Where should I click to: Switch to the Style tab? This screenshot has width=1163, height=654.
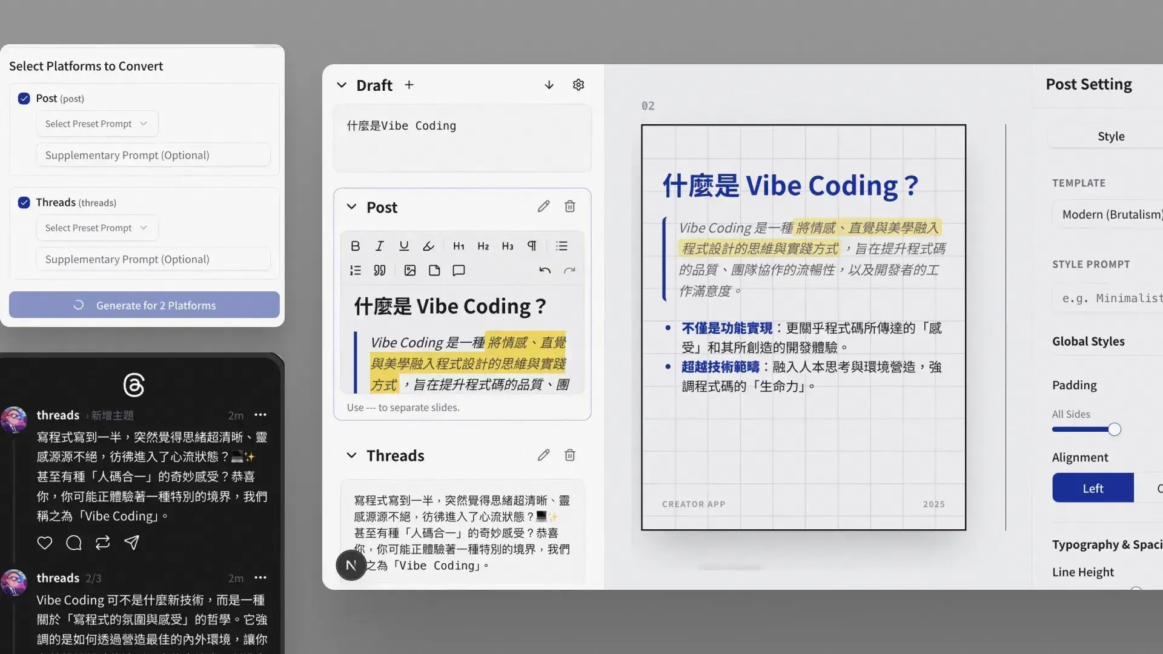point(1111,136)
